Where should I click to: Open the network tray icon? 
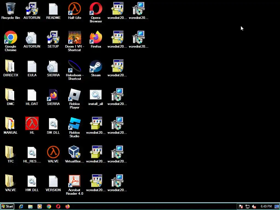(247, 207)
